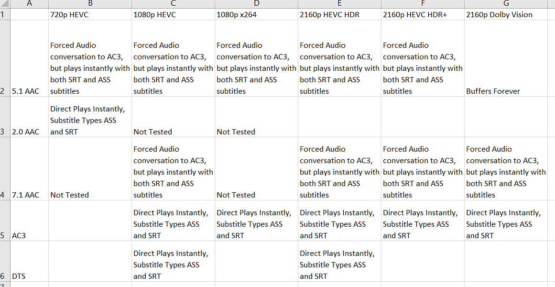Select the Buffers Forever cell
Viewport: 555px width, 287px height.
click(506, 58)
